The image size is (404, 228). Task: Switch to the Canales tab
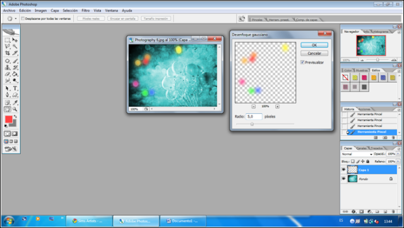[x=362, y=148]
